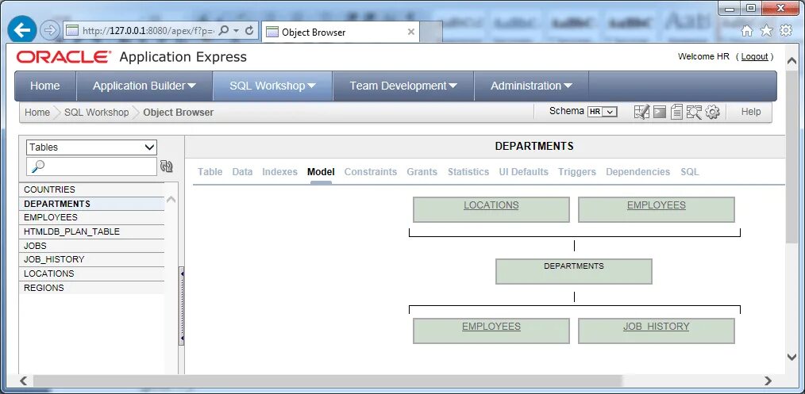805x394 pixels.
Task: Open the Help link
Action: 750,112
